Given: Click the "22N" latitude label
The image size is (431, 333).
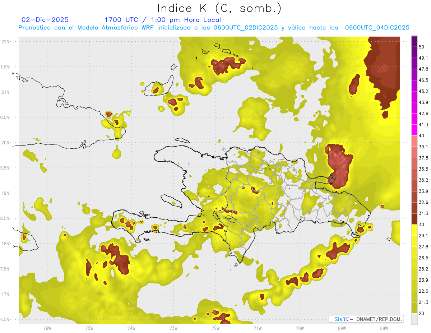Looking at the screenshot, I should click(x=5, y=41).
